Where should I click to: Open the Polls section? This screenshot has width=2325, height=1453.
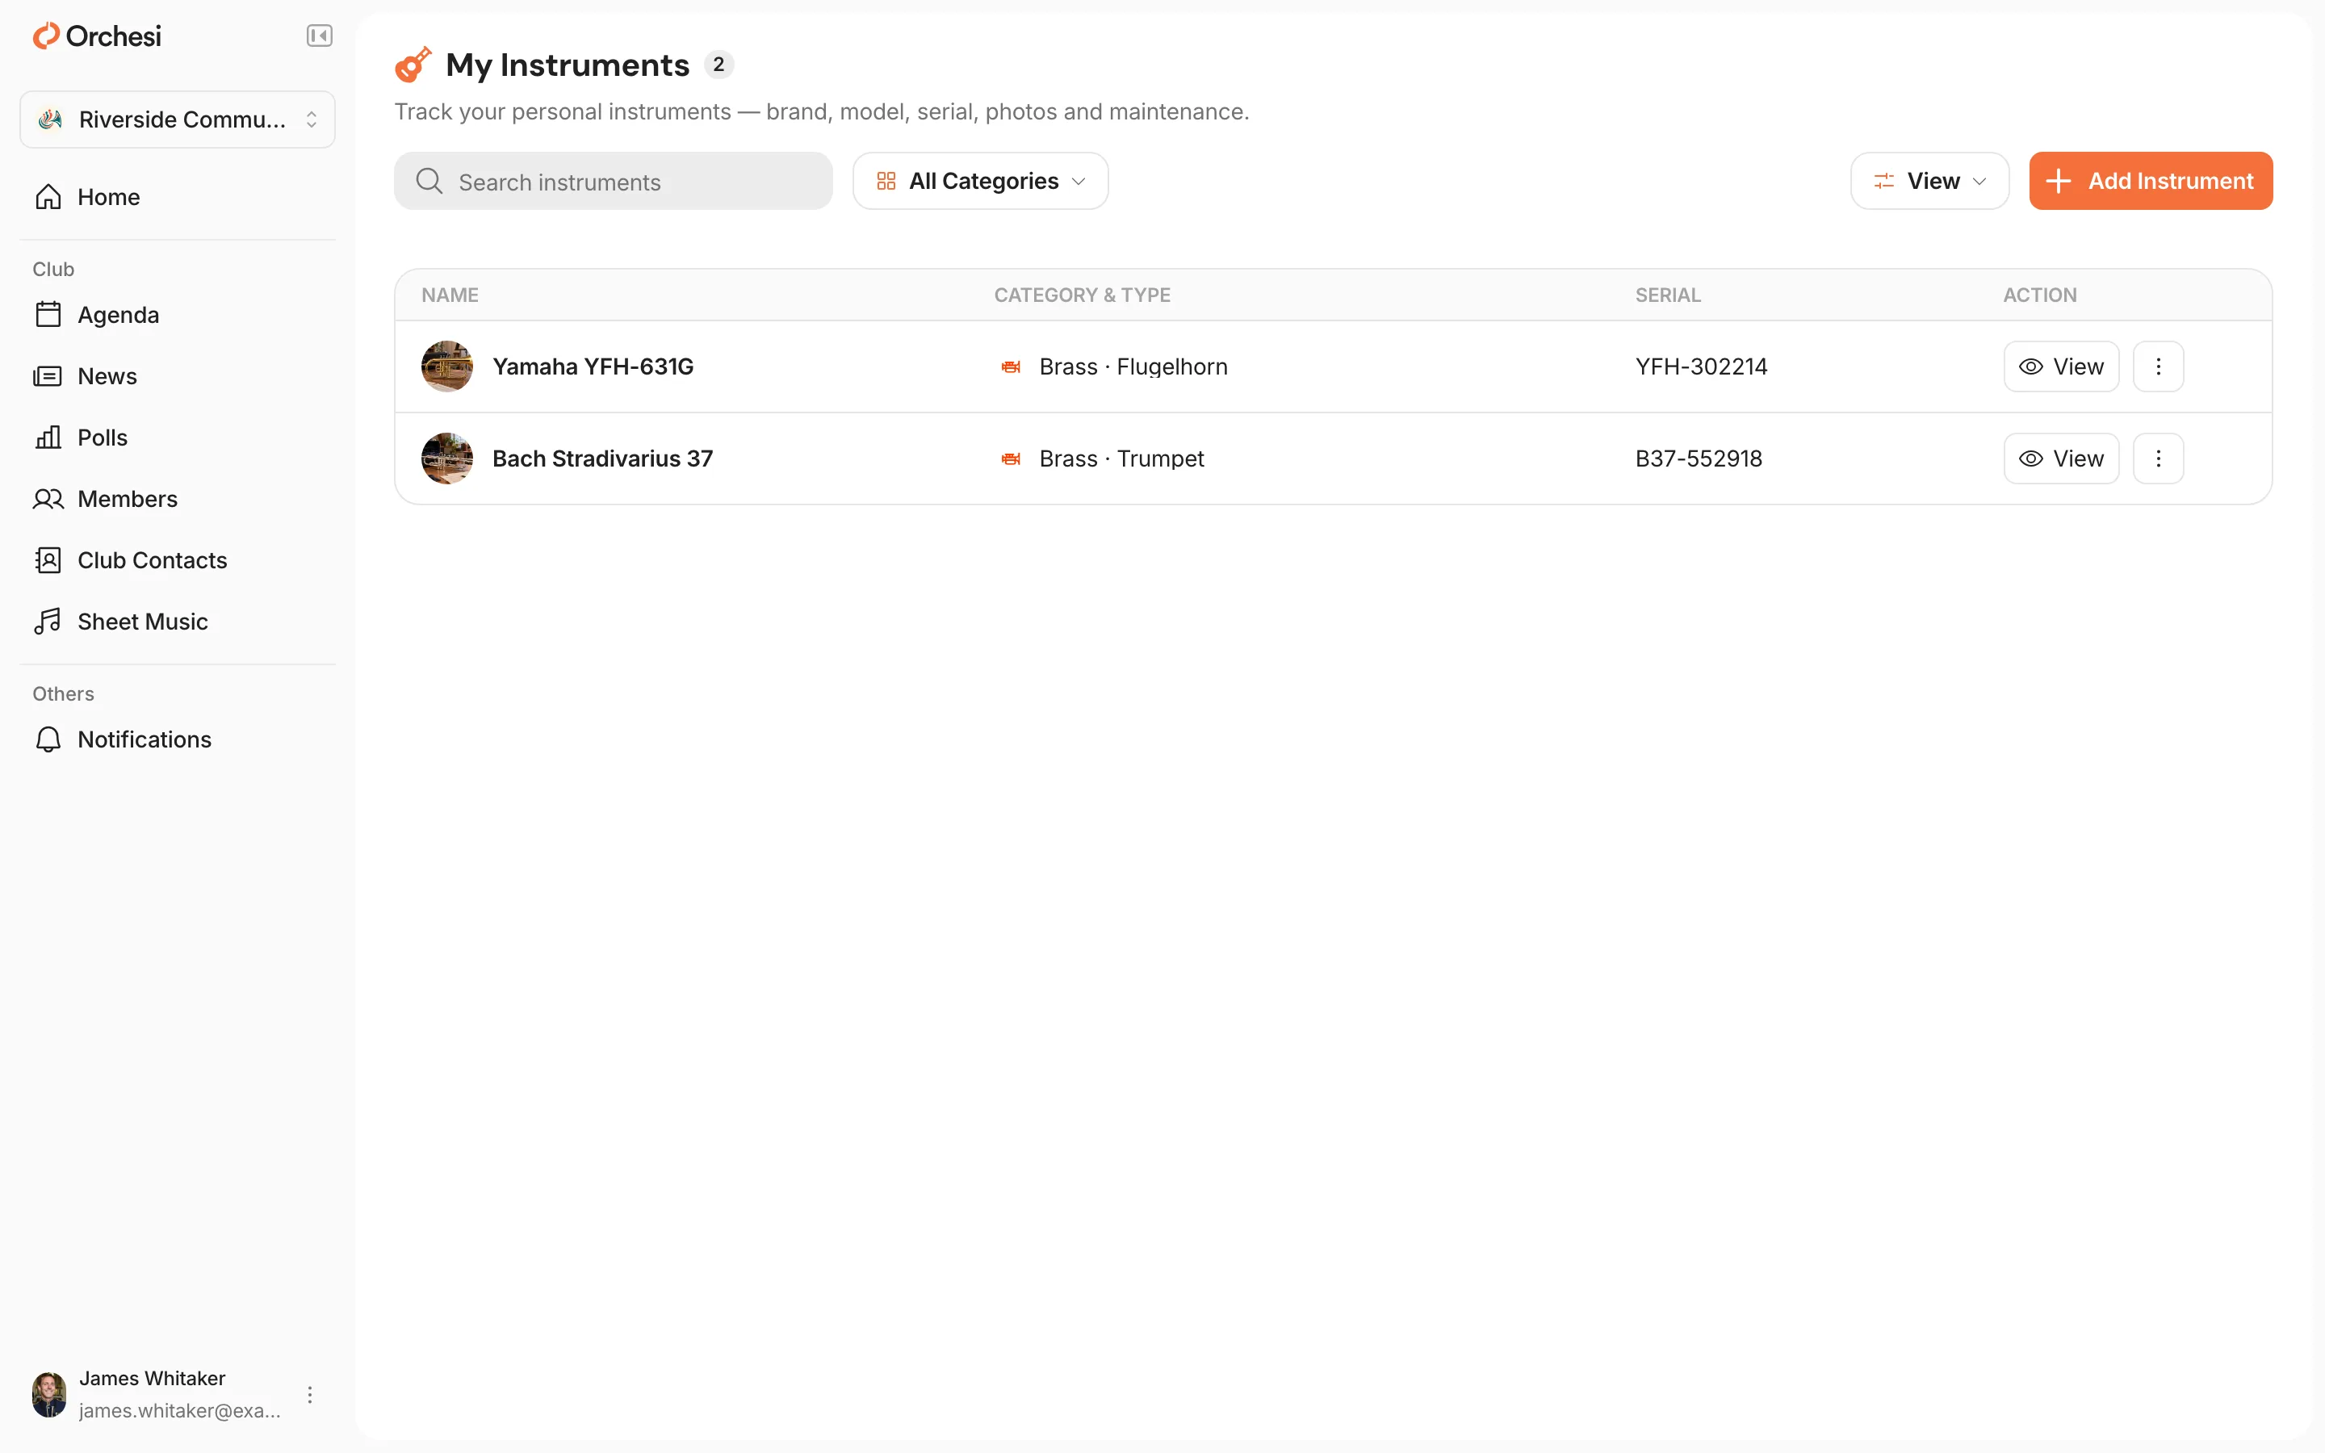178,438
